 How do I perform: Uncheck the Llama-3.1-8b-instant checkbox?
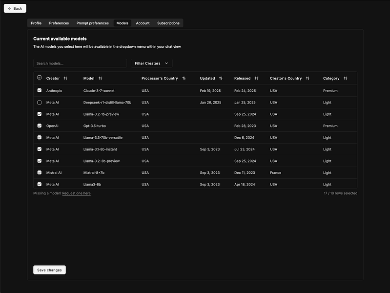(40, 149)
